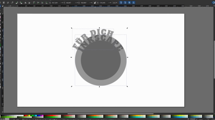Lower selection one step

(x=42, y=3)
